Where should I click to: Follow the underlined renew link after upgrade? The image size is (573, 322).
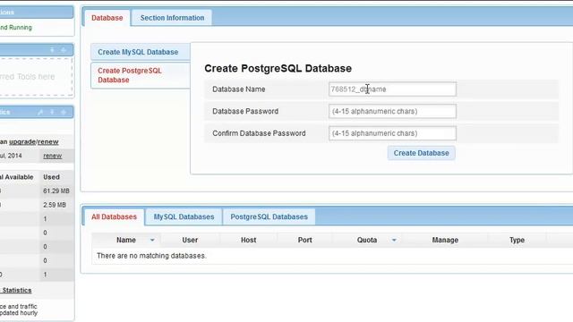(47, 141)
